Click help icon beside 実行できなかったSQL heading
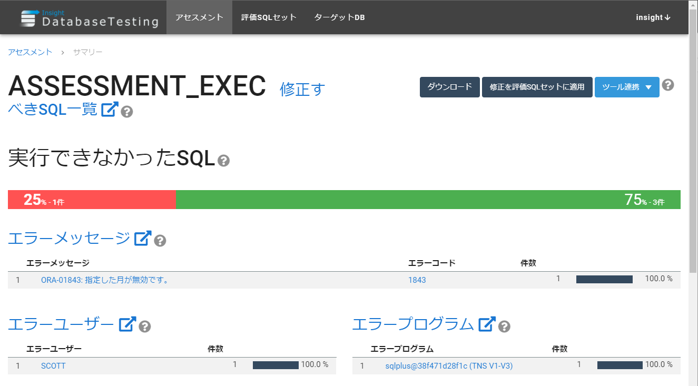The image size is (698, 386). click(x=223, y=161)
